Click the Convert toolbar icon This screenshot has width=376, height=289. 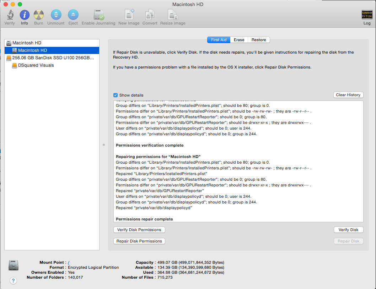coord(150,15)
